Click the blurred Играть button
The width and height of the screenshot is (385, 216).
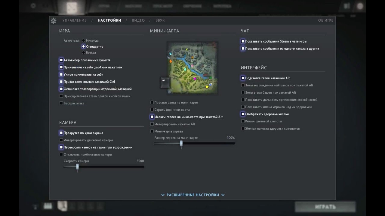(325, 207)
